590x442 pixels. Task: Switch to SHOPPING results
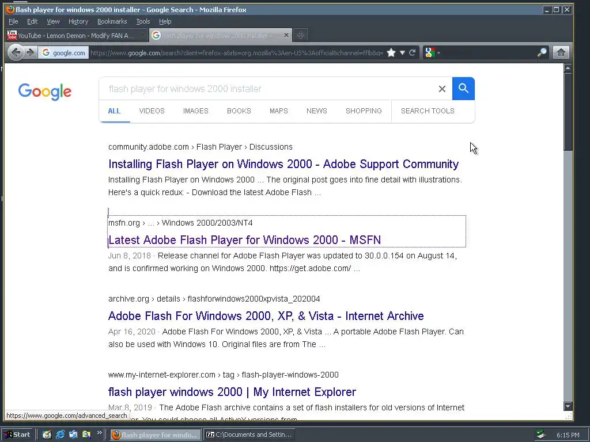coord(364,111)
